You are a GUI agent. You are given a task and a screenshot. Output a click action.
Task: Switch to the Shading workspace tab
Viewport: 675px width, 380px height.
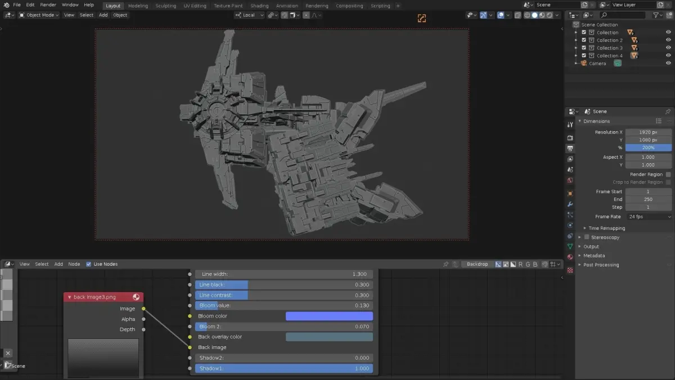click(259, 6)
